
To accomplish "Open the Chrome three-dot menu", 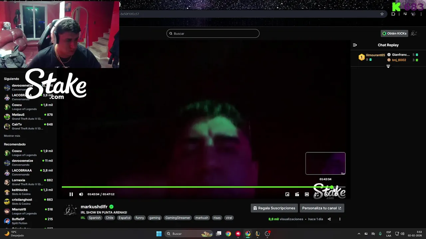I will coord(421,14).
